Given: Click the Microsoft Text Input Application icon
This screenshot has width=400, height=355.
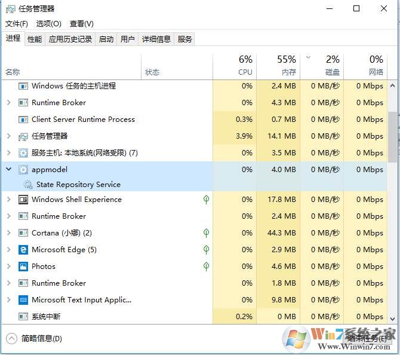Looking at the screenshot, I should [23, 300].
